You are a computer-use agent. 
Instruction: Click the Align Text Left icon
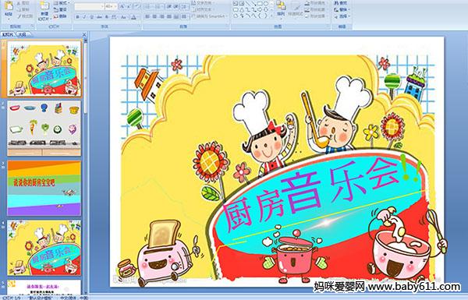coord(147,16)
